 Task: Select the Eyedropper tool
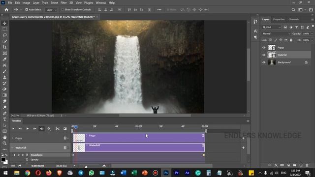(x=4, y=59)
